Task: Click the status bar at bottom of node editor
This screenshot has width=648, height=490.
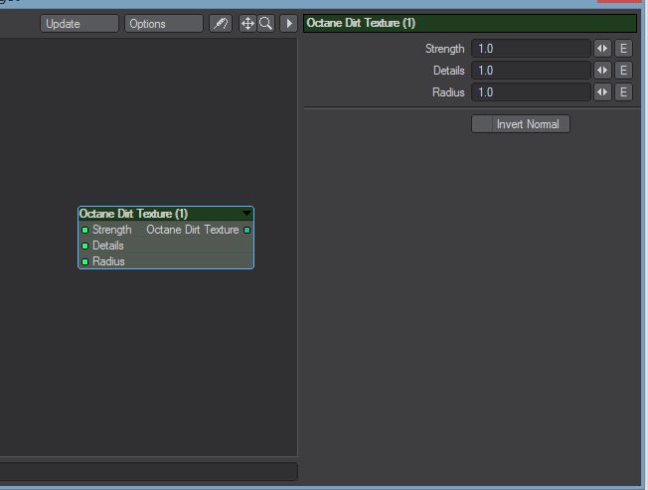Action: tap(149, 471)
